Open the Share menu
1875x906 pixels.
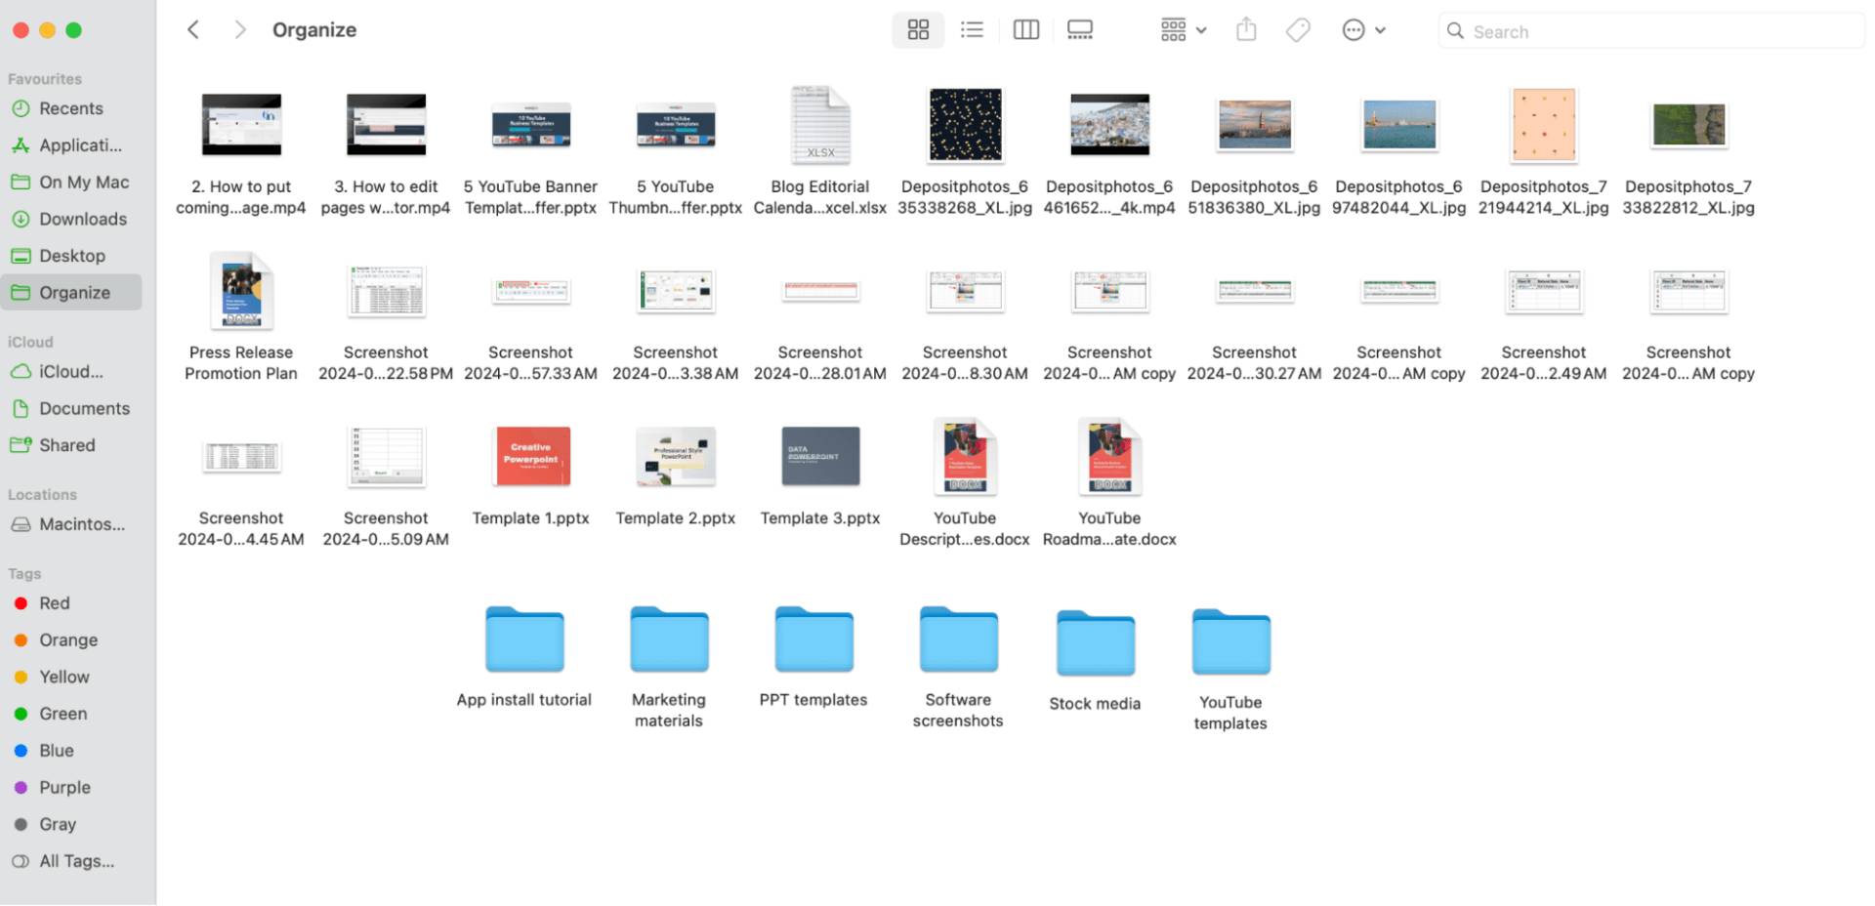pos(1246,29)
